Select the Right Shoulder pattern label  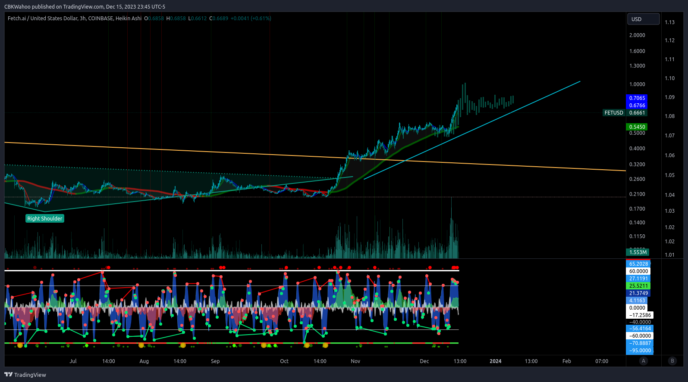click(45, 218)
